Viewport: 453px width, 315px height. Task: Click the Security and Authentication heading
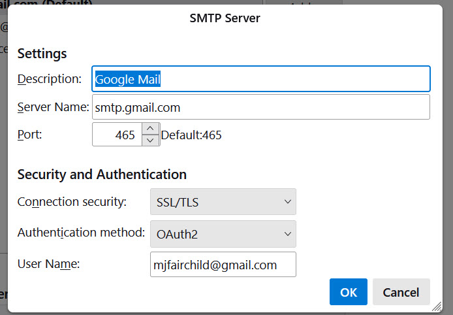[102, 174]
